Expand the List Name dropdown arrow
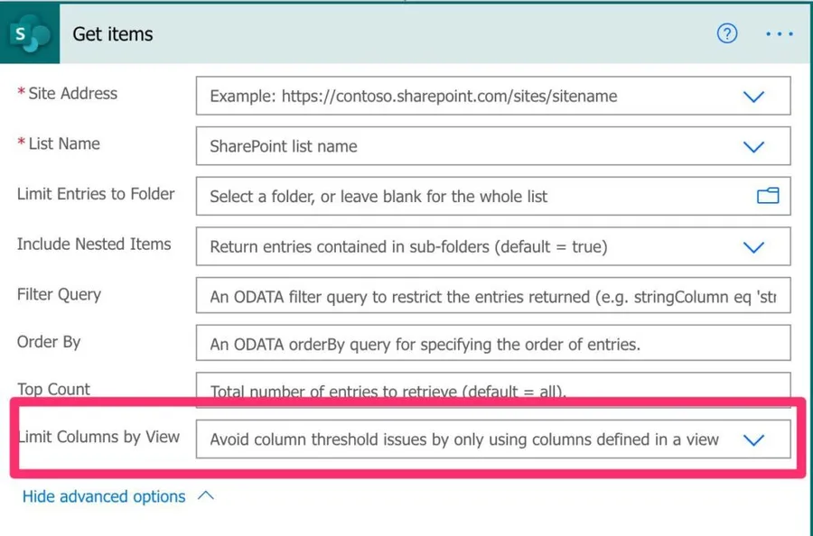Viewport: 813px width, 536px height. pos(753,146)
